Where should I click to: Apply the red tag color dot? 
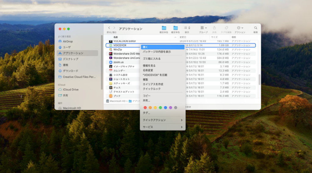click(145, 108)
